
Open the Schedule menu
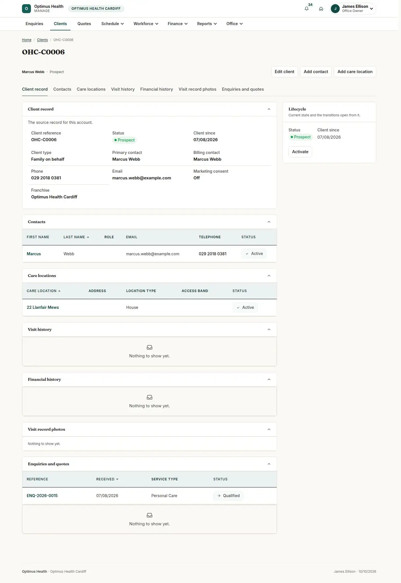[x=113, y=24]
